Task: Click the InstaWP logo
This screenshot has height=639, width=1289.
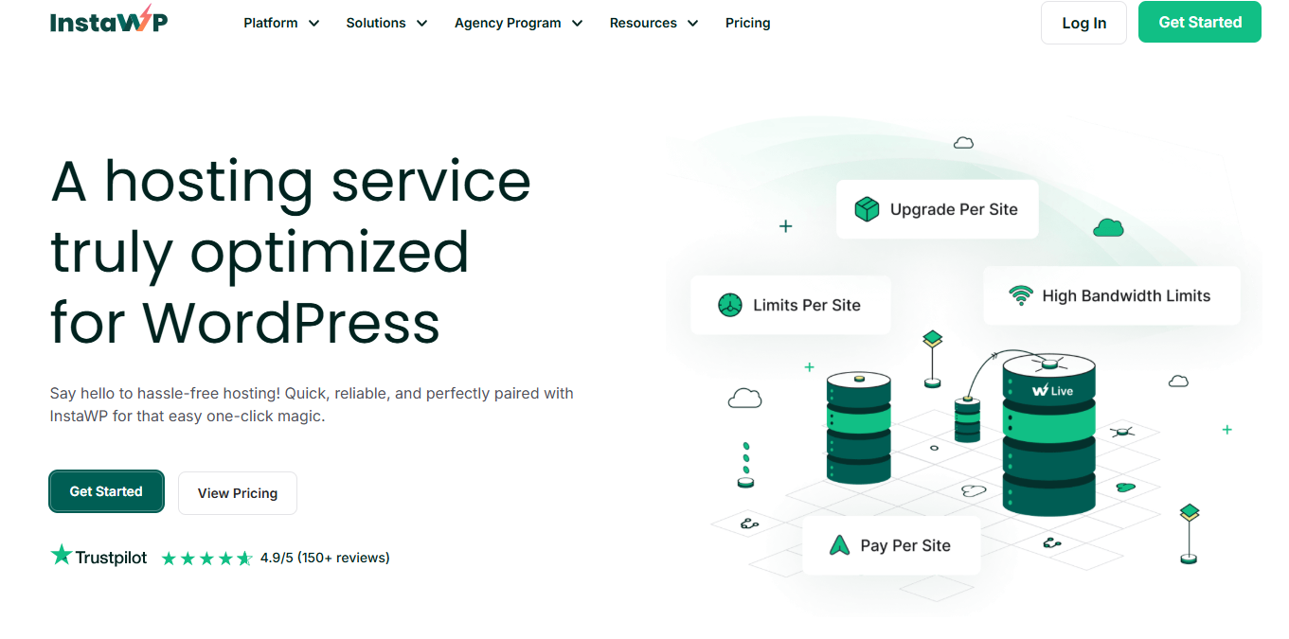Action: pos(109,20)
